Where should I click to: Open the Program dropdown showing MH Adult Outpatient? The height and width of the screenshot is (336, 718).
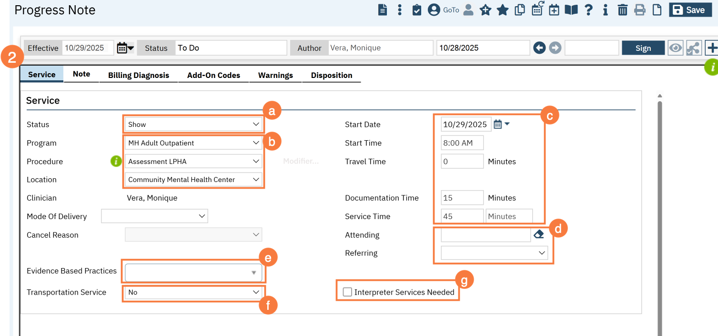coord(194,143)
